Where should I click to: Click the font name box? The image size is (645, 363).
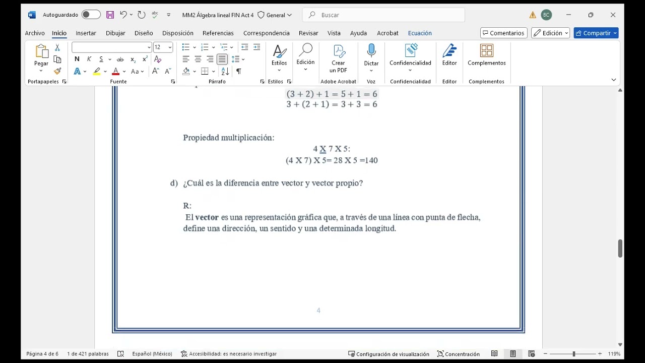[111, 47]
